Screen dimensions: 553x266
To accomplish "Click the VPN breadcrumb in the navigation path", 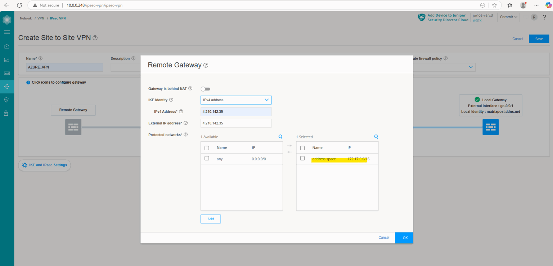I will tap(40, 18).
